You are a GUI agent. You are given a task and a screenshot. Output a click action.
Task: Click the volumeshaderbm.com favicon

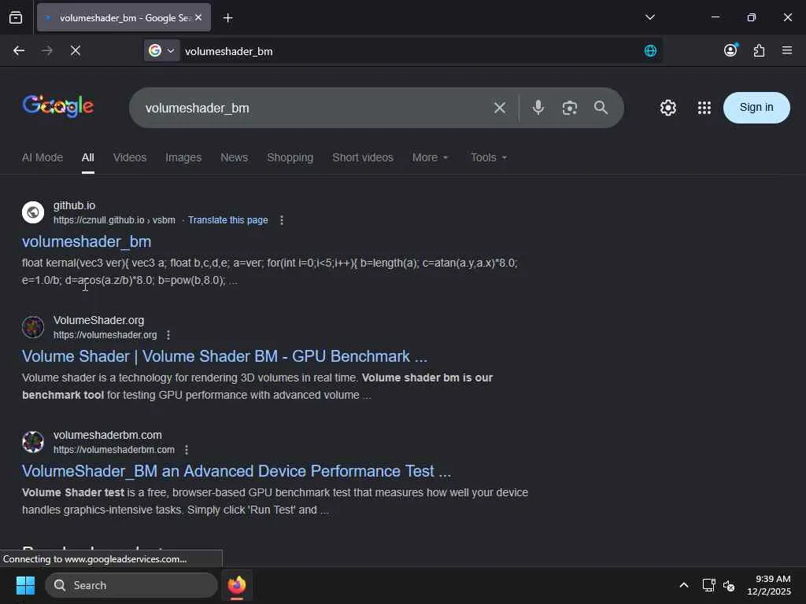coord(33,442)
